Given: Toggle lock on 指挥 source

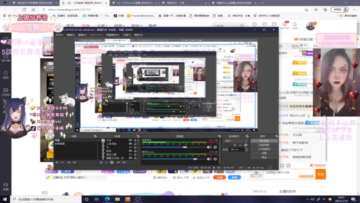Looking at the screenshot, I should click(x=135, y=151).
